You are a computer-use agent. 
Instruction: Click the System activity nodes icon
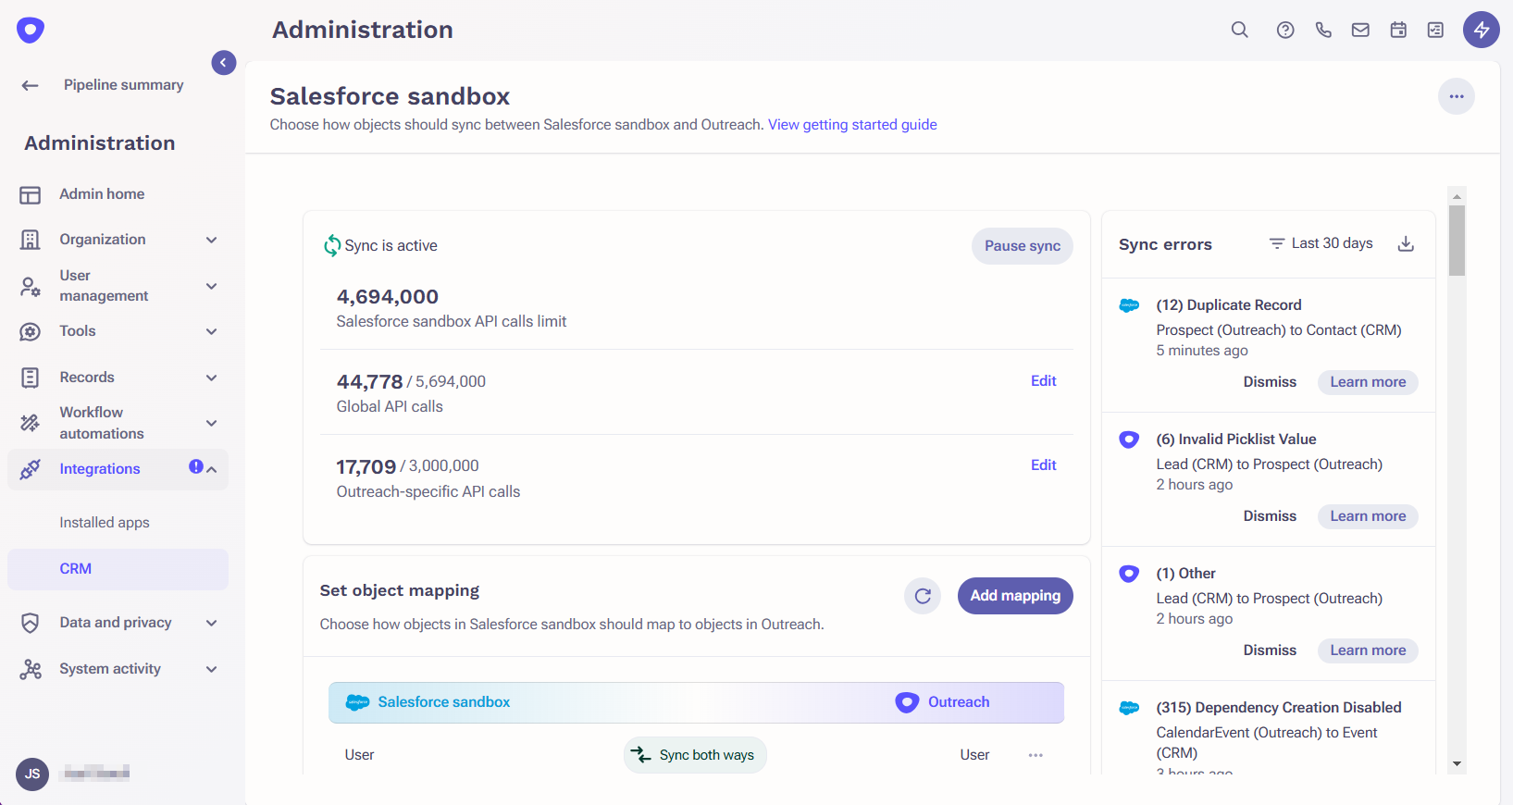pos(31,669)
